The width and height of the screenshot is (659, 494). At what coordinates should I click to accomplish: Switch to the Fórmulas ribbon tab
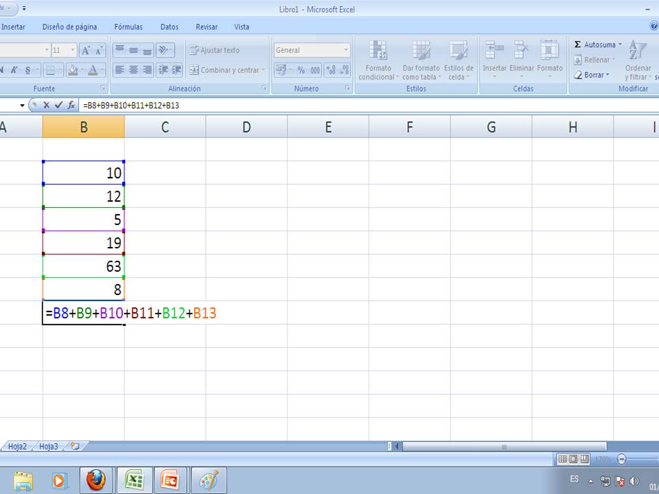[128, 27]
